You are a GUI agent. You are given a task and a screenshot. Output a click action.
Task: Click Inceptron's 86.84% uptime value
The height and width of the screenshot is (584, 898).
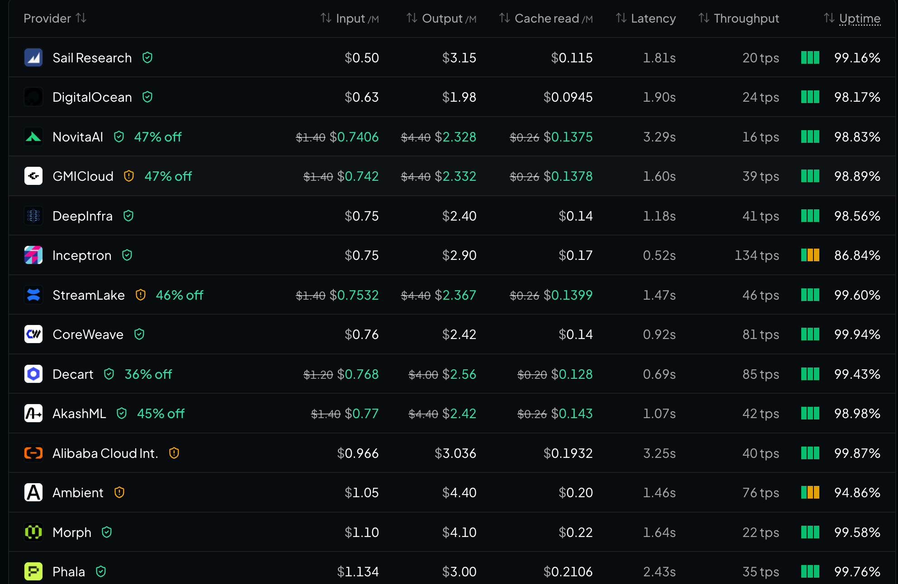click(x=857, y=255)
